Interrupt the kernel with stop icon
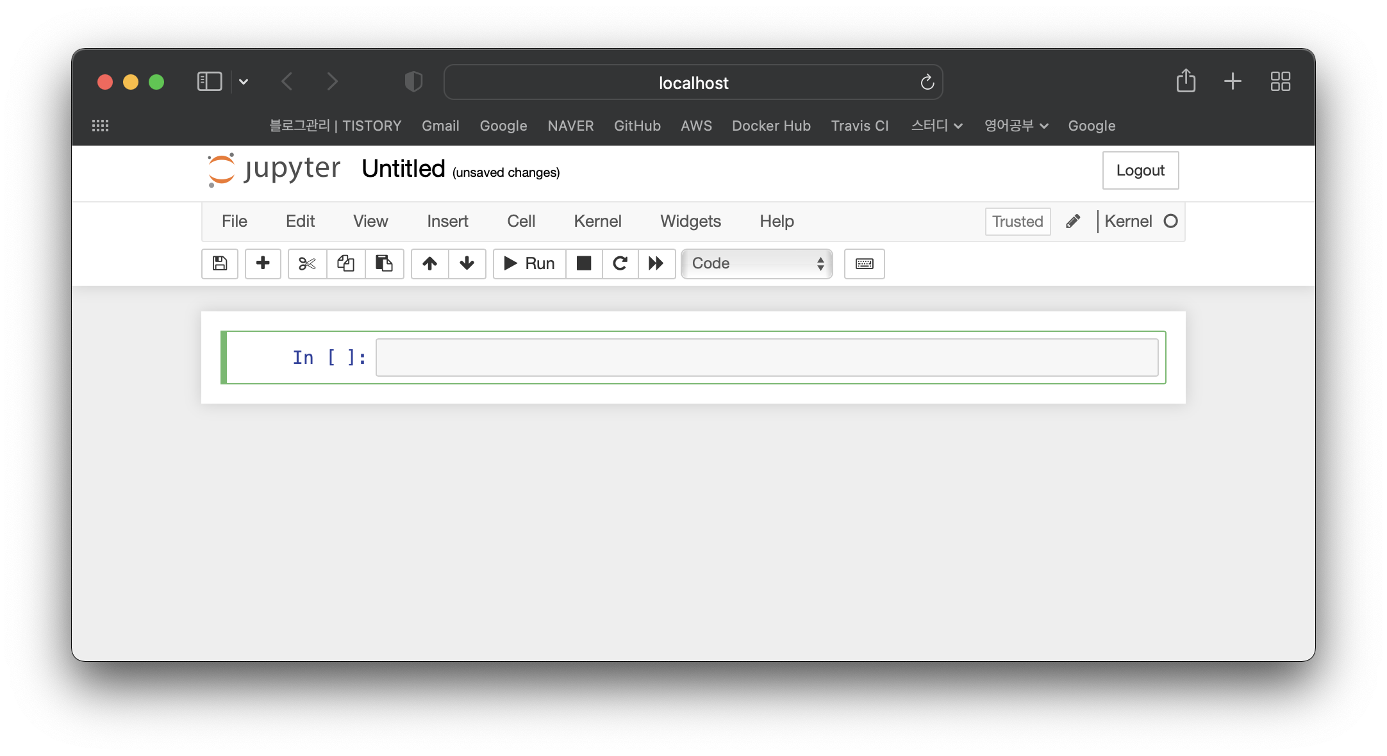The image size is (1387, 756). click(583, 263)
